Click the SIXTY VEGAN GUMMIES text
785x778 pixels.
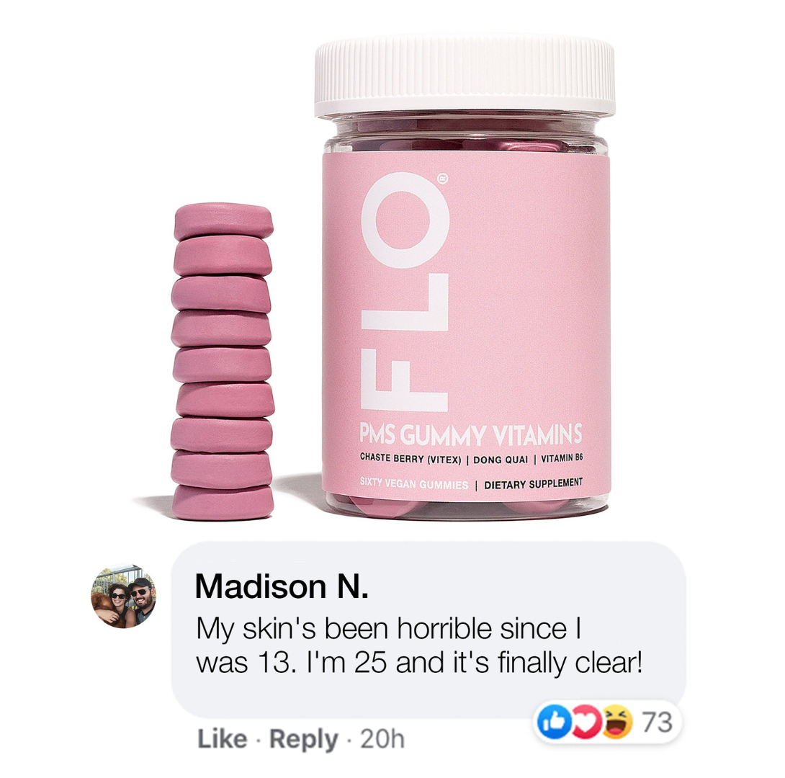[x=414, y=483]
